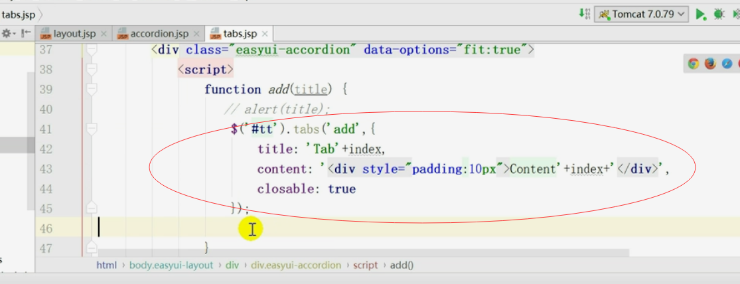Switch to the accordion.jsp editor tab

(159, 34)
